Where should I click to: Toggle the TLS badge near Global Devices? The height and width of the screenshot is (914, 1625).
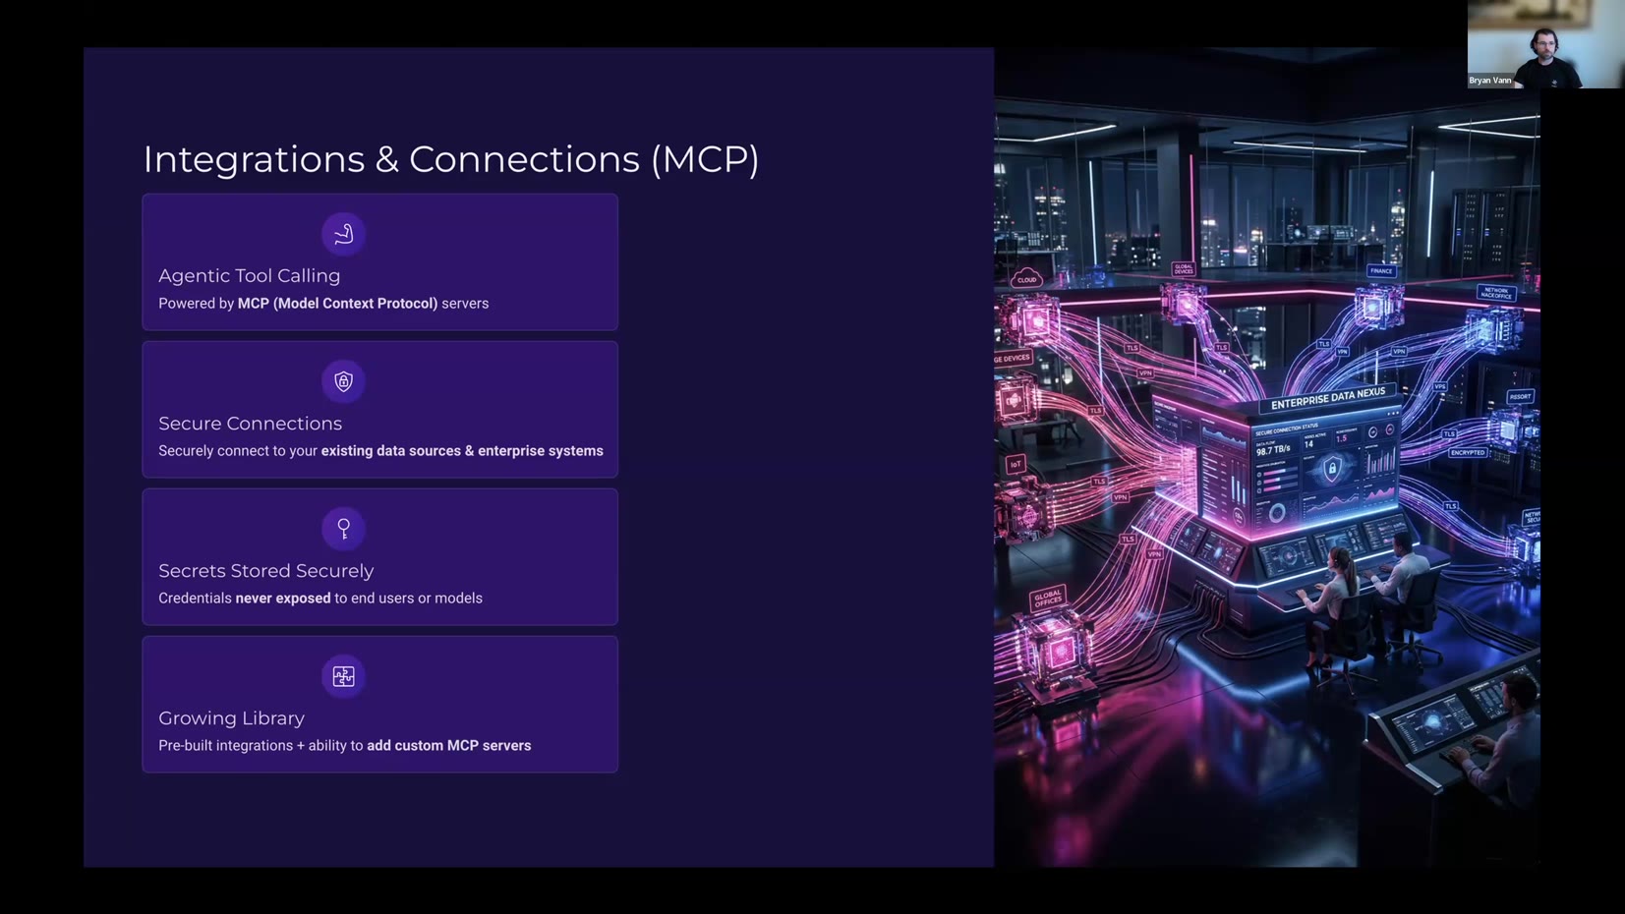[x=1221, y=348]
